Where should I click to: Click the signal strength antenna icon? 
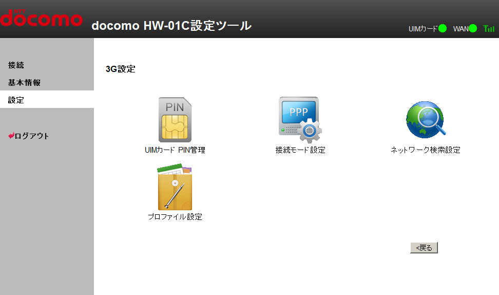click(489, 29)
